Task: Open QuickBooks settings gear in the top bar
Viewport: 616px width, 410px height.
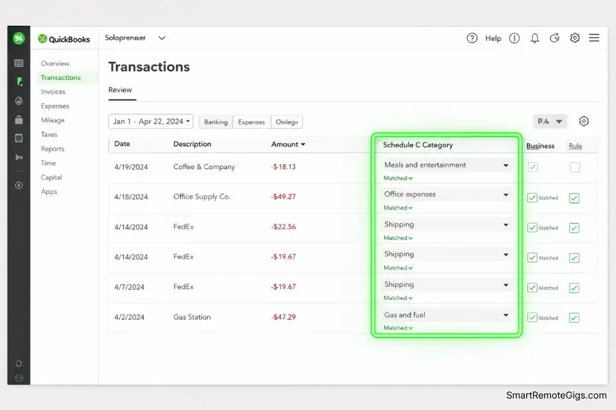Action: click(574, 38)
